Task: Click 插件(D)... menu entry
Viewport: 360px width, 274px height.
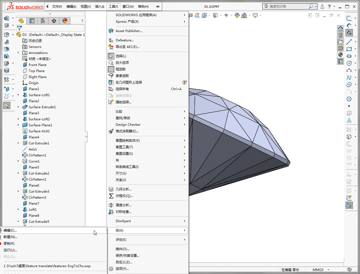Action: pos(148,249)
